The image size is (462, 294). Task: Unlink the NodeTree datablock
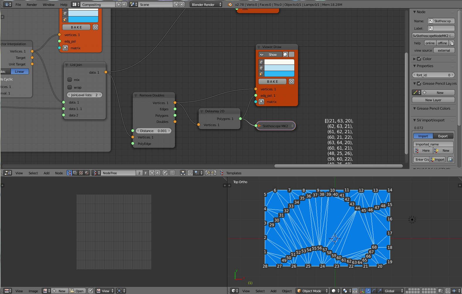[x=158, y=173]
